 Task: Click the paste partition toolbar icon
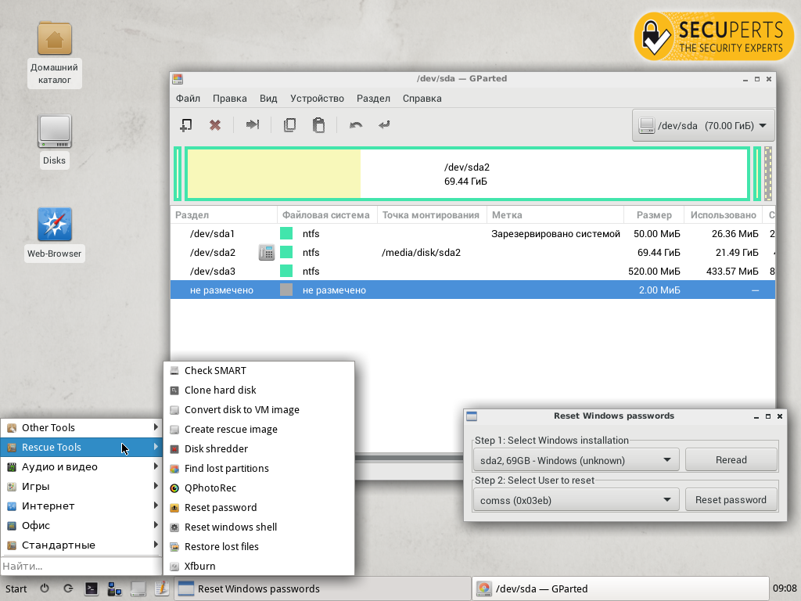pyautogui.click(x=319, y=125)
